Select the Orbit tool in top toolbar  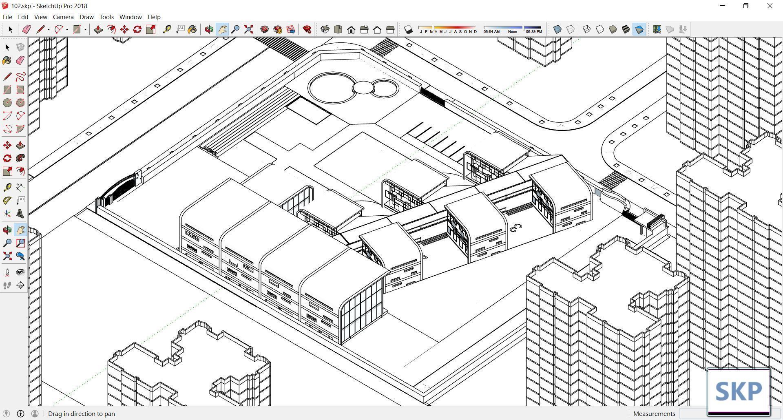click(x=209, y=29)
